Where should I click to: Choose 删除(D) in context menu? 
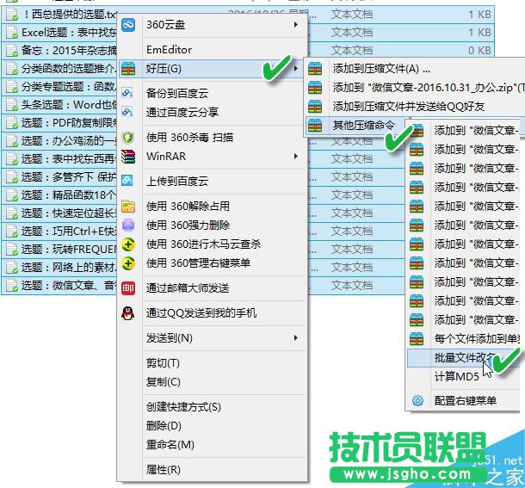[x=164, y=426]
